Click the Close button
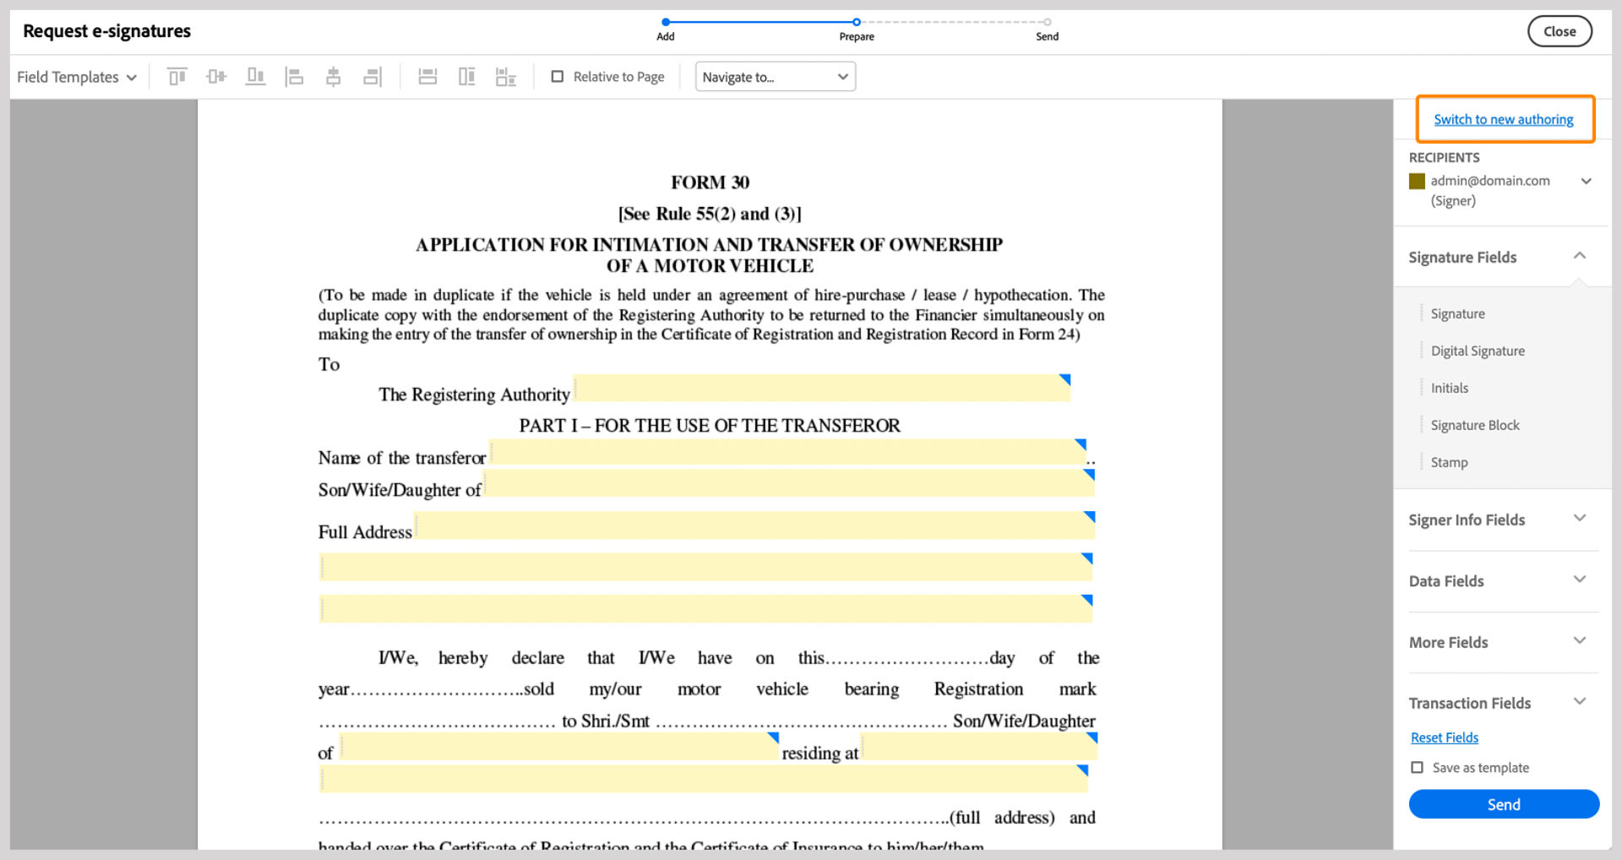Viewport: 1622px width, 860px height. click(1559, 31)
